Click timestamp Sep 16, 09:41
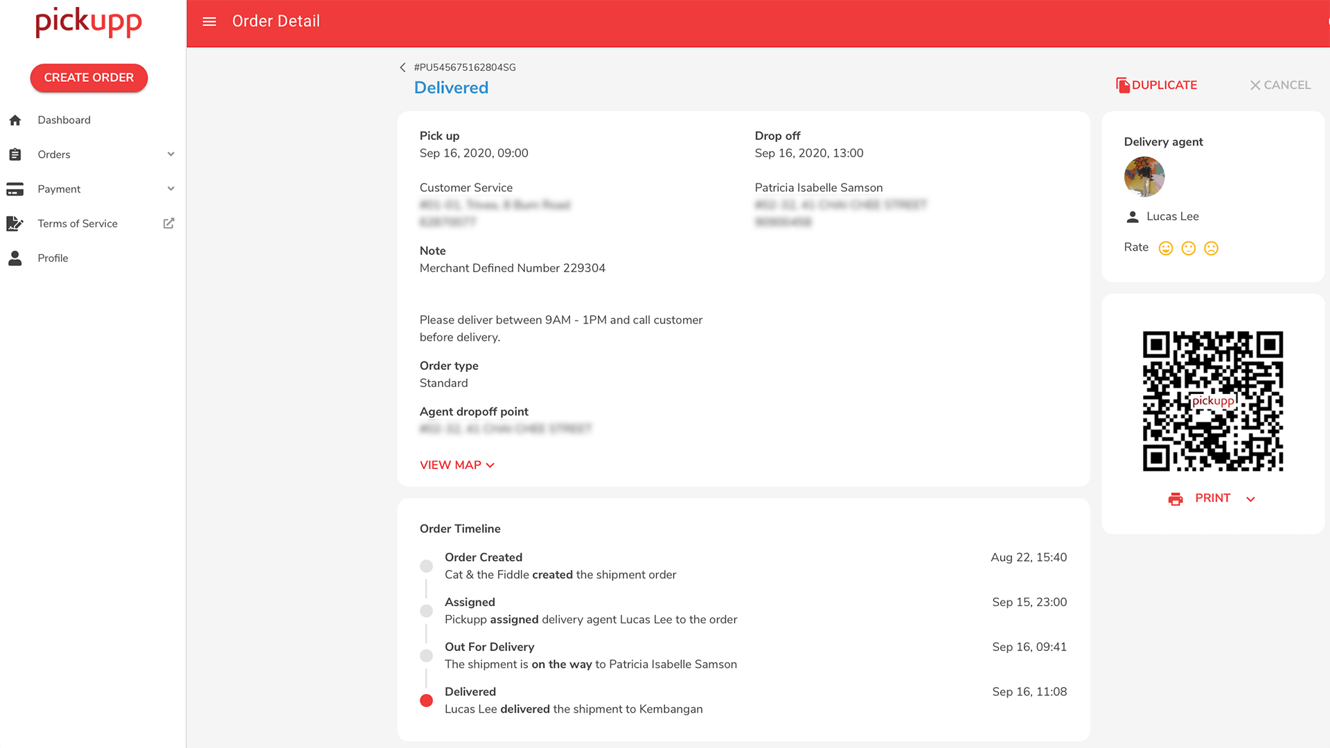1330x748 pixels. pyautogui.click(x=1029, y=647)
